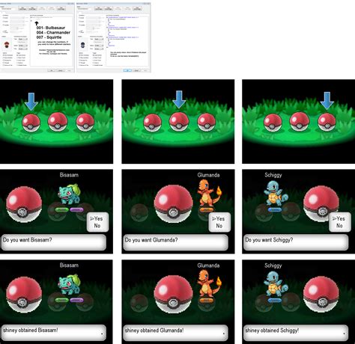Click the large Poké Ball in the 'Do you want Schiggy?' screen

pyautogui.click(x=321, y=204)
